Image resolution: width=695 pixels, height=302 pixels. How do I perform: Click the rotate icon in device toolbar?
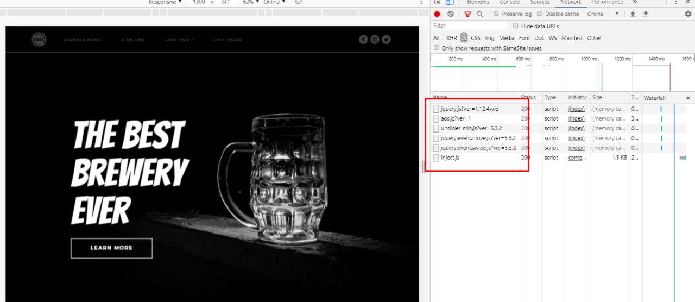299,2
